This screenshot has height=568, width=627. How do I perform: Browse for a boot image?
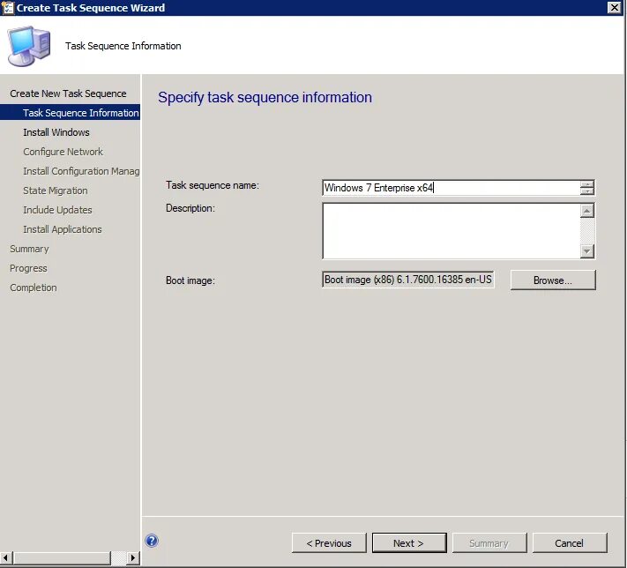[553, 280]
